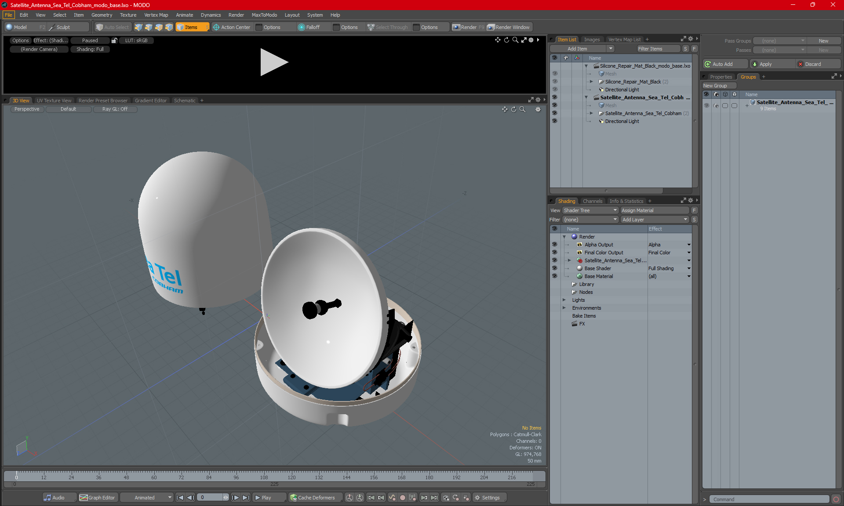Click the 3D viewport pan move icon
Image resolution: width=844 pixels, height=506 pixels.
pyautogui.click(x=505, y=109)
